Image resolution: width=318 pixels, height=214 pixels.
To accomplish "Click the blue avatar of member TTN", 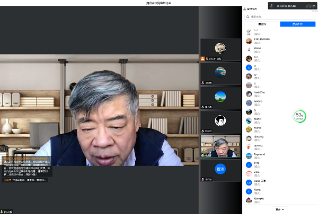I will pyautogui.click(x=249, y=165).
